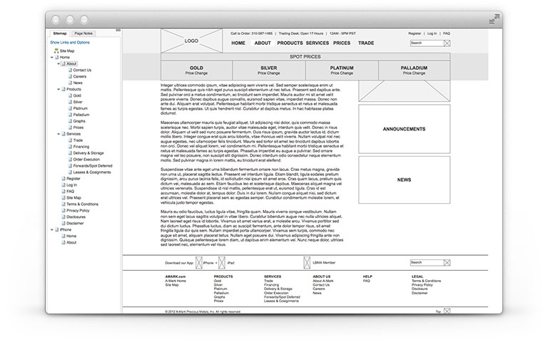The width and height of the screenshot is (548, 342).
Task: Open SERVICES in main navigation
Action: 318,43
